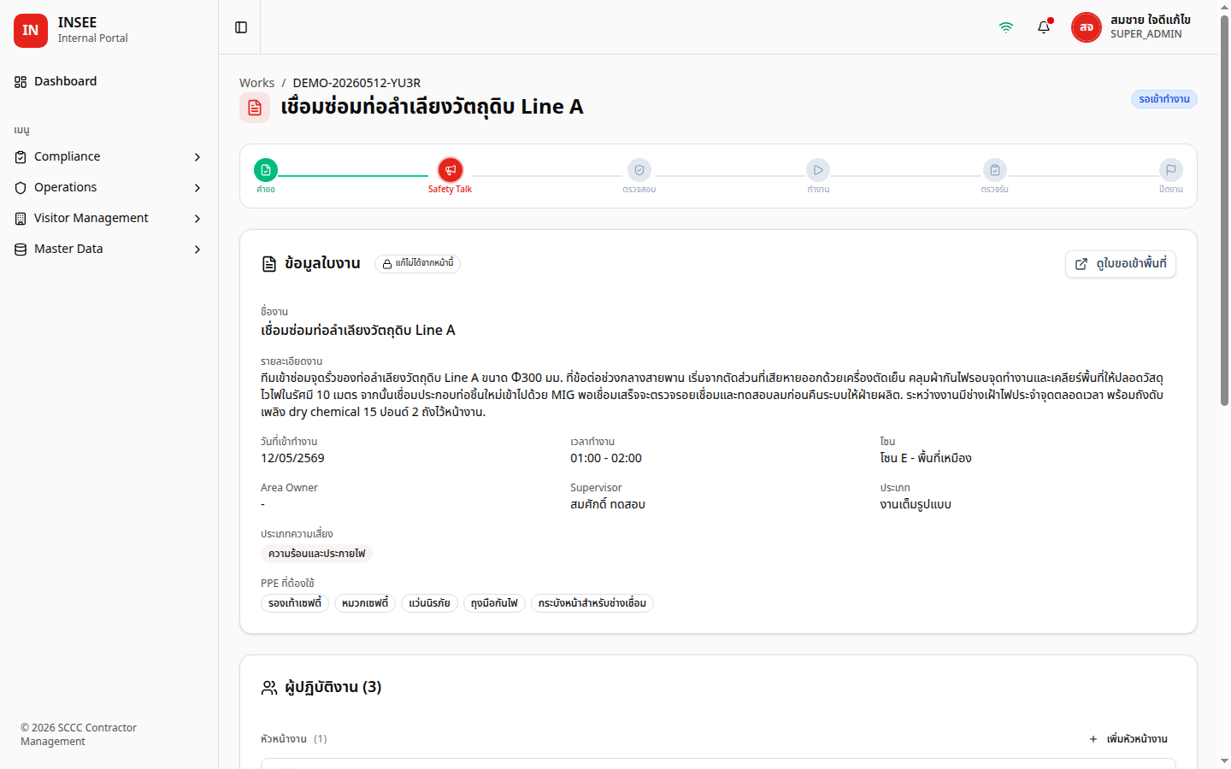Screen dimensions: 1231x769
Task: Click the red user avatar สจ
Action: click(x=1087, y=27)
